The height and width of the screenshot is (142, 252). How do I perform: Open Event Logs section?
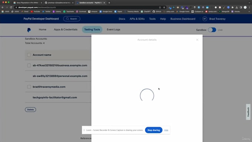click(x=113, y=30)
